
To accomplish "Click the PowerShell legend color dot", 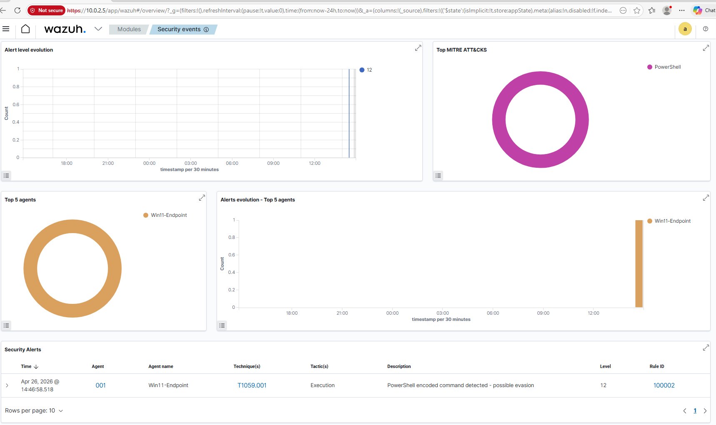I will 650,67.
